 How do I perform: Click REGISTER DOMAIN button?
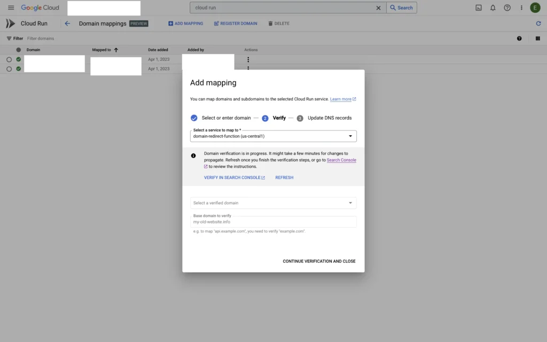(x=236, y=24)
